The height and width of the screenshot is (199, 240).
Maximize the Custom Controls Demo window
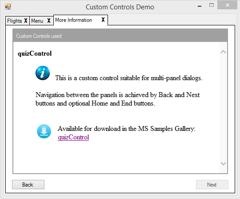(x=212, y=5)
